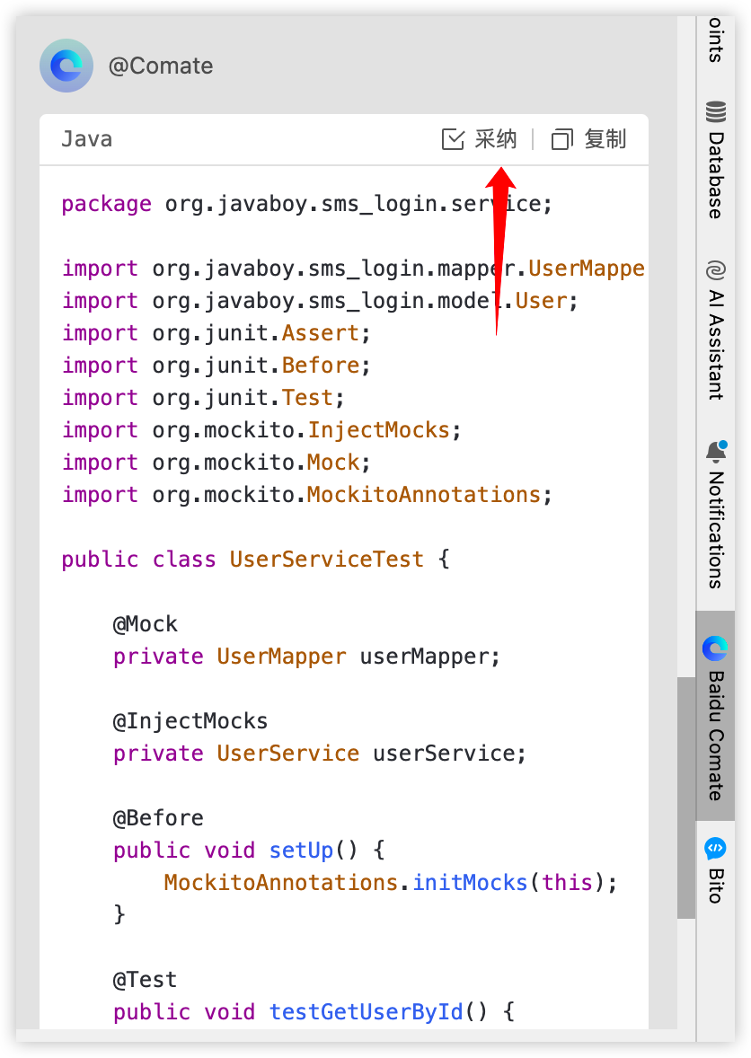Click the @Test annotation
The image size is (751, 1058).
click(145, 980)
